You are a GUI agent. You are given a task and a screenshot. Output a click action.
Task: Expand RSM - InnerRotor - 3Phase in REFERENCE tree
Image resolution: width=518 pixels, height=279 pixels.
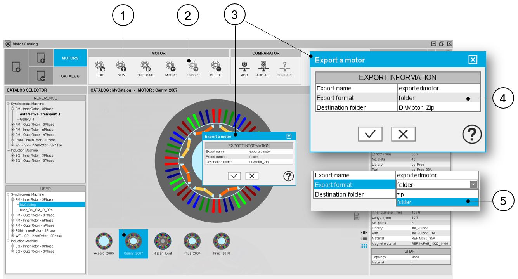tap(13, 140)
